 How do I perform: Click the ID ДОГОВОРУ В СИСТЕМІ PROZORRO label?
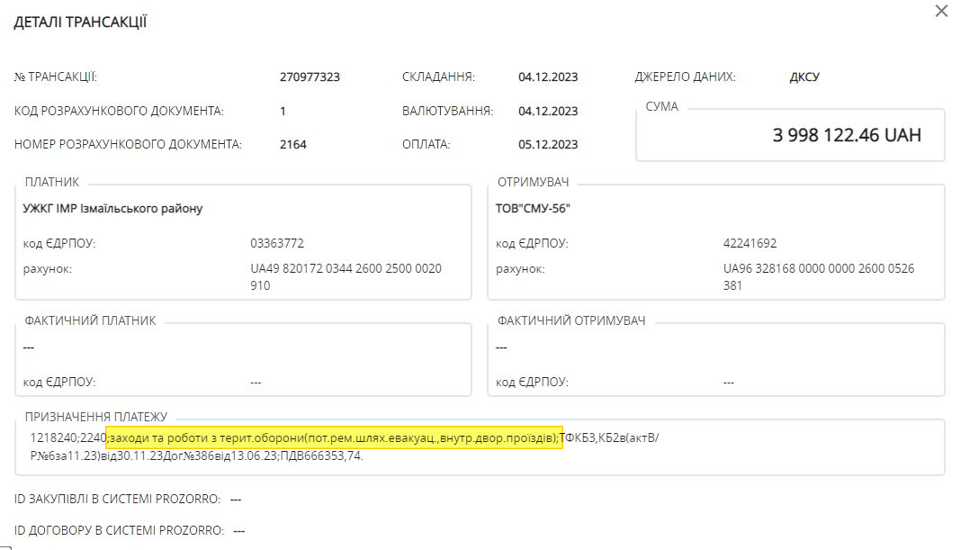[119, 530]
